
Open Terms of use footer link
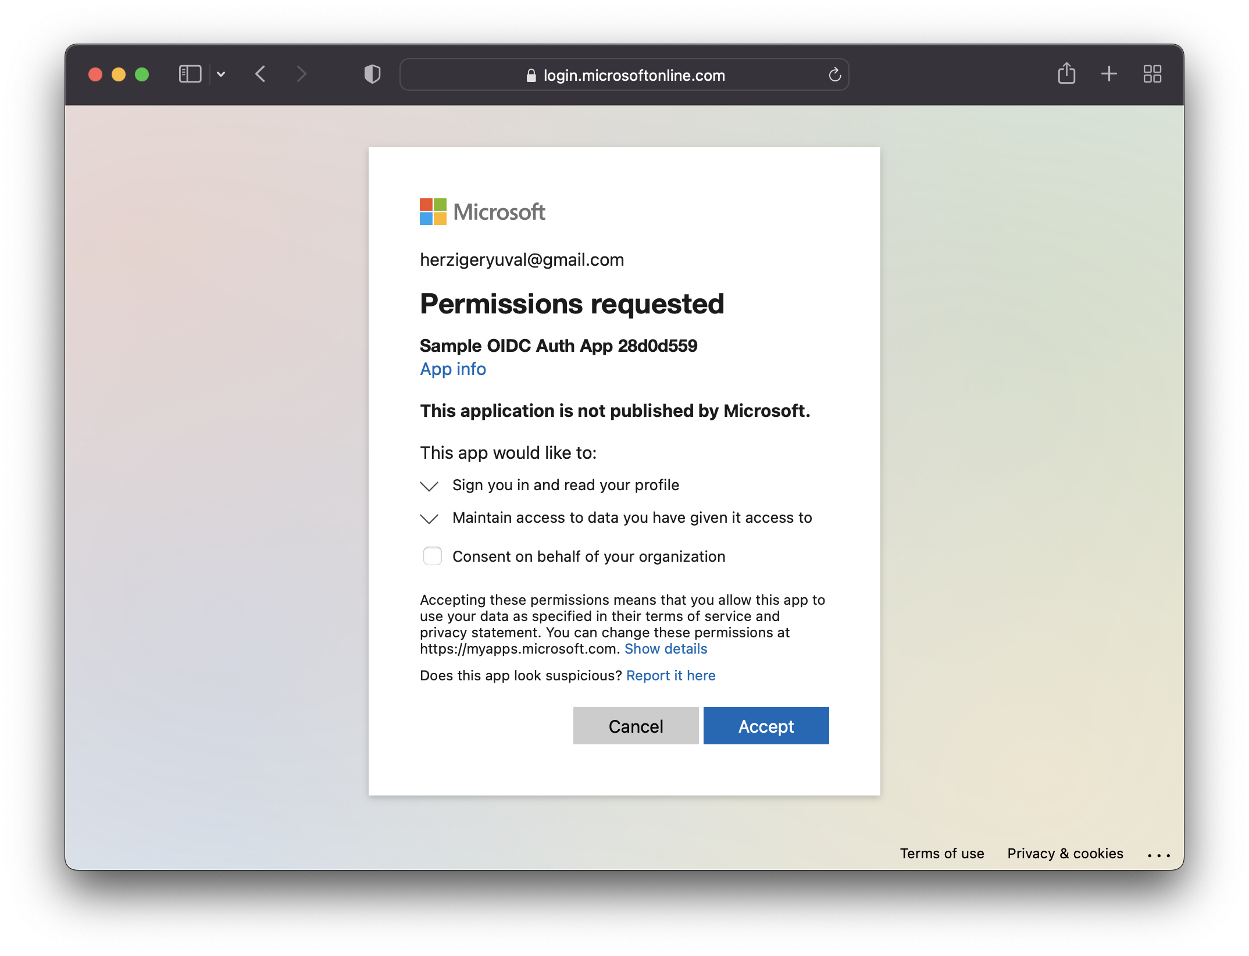pos(941,854)
